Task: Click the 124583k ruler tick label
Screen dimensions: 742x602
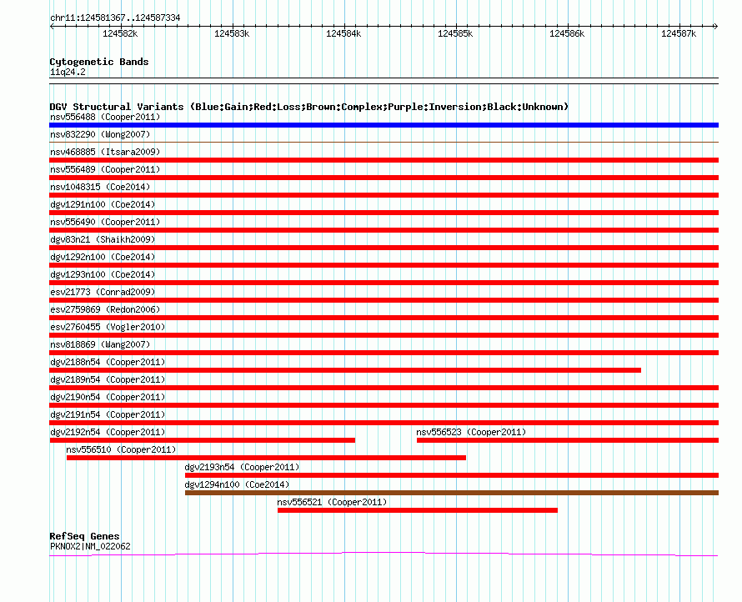Action: click(x=232, y=33)
